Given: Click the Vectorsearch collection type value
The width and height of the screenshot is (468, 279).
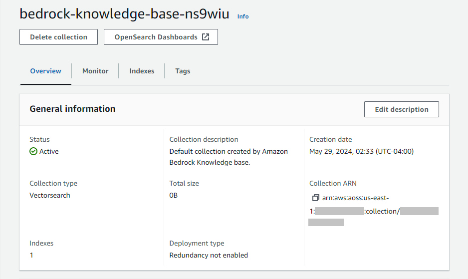Looking at the screenshot, I should click(50, 195).
